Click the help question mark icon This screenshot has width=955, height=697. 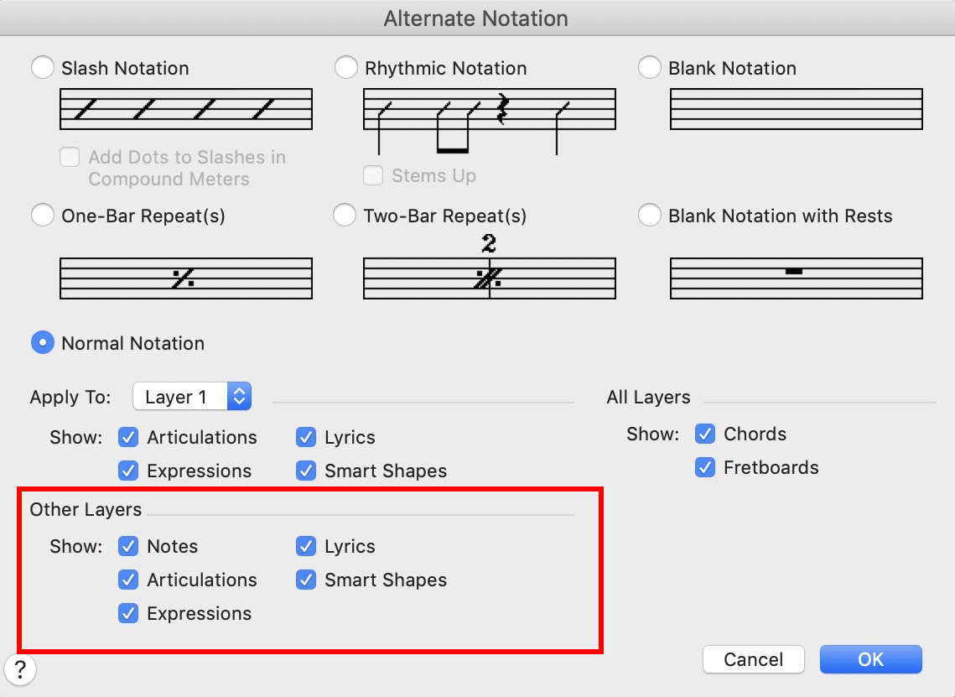[x=20, y=669]
